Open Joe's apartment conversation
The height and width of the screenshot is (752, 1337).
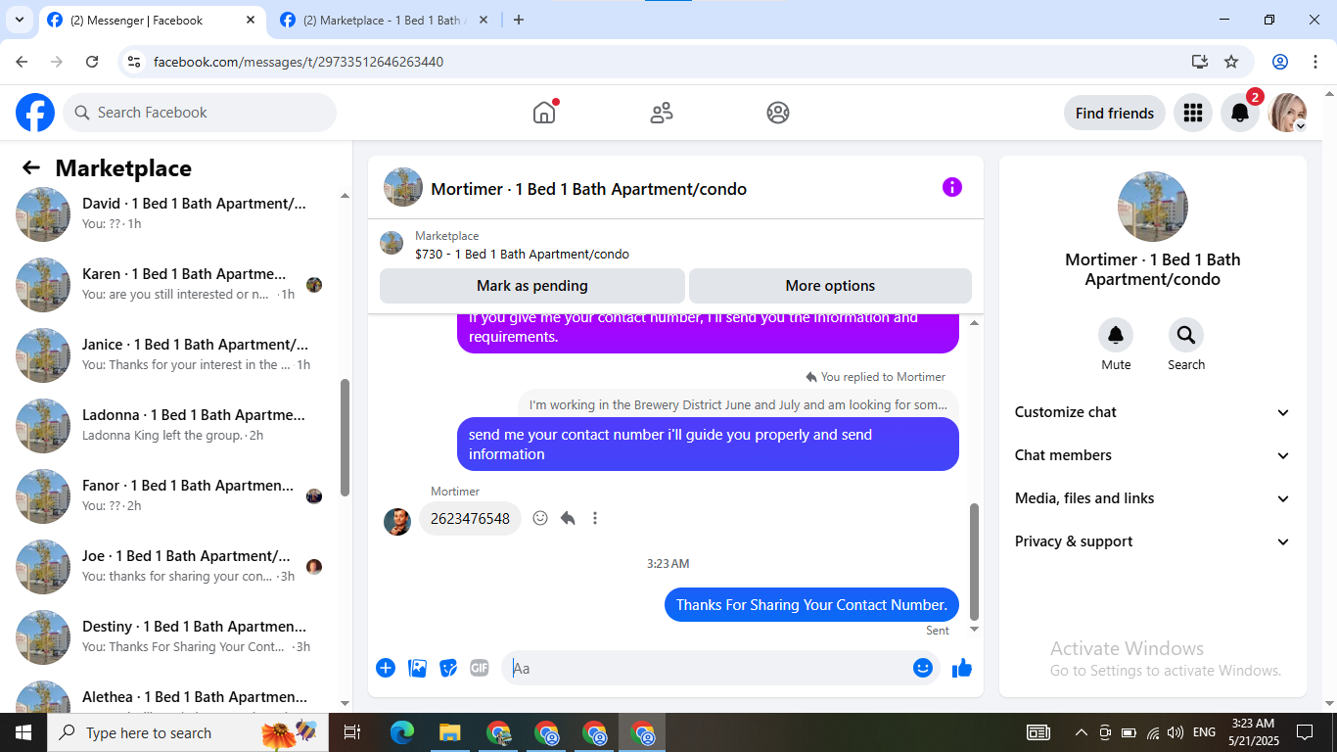(170, 565)
